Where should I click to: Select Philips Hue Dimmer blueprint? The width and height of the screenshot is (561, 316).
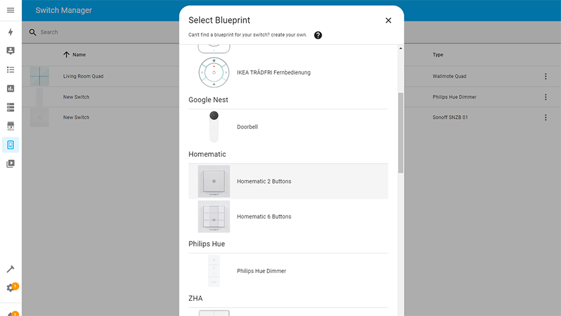point(288,271)
